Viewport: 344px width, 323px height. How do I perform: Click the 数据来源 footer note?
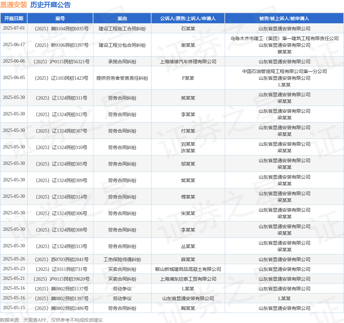pyautogui.click(x=51, y=320)
